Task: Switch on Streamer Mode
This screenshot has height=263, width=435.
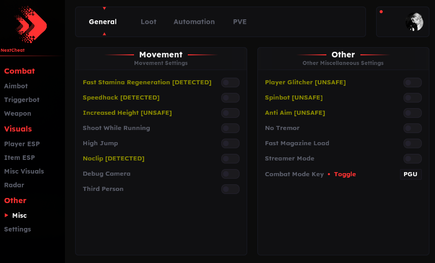Action: (412, 158)
